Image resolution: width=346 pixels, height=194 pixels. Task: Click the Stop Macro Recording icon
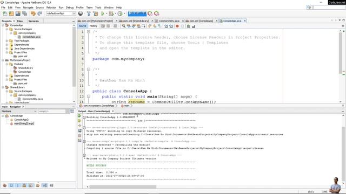click(x=182, y=26)
